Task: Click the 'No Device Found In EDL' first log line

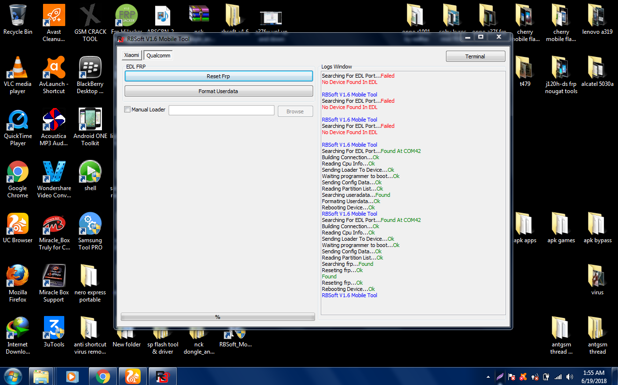Action: coord(349,82)
